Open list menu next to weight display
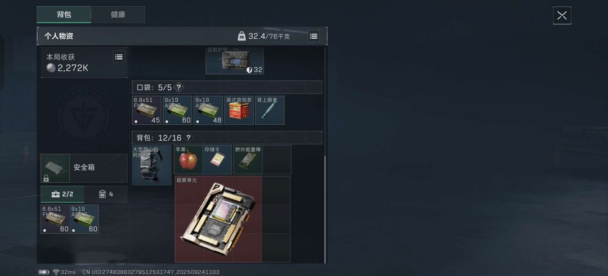Viewport: 608px width, 276px height. (314, 36)
